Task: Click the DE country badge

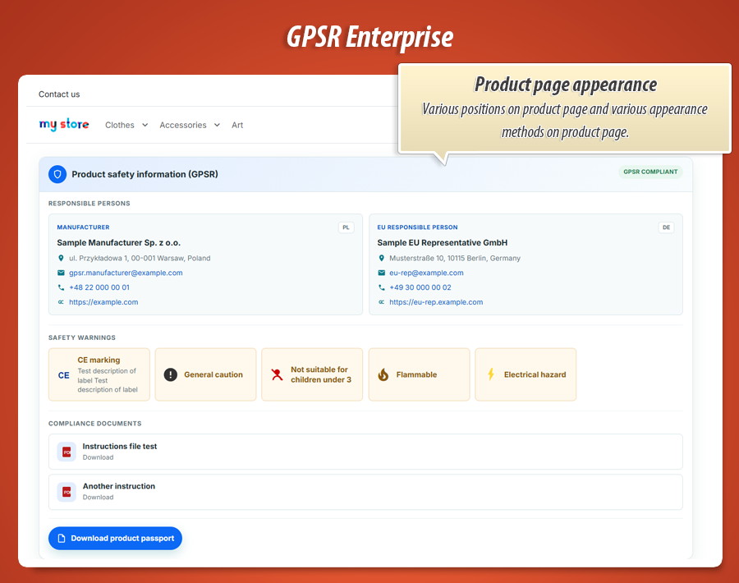Action: [666, 227]
